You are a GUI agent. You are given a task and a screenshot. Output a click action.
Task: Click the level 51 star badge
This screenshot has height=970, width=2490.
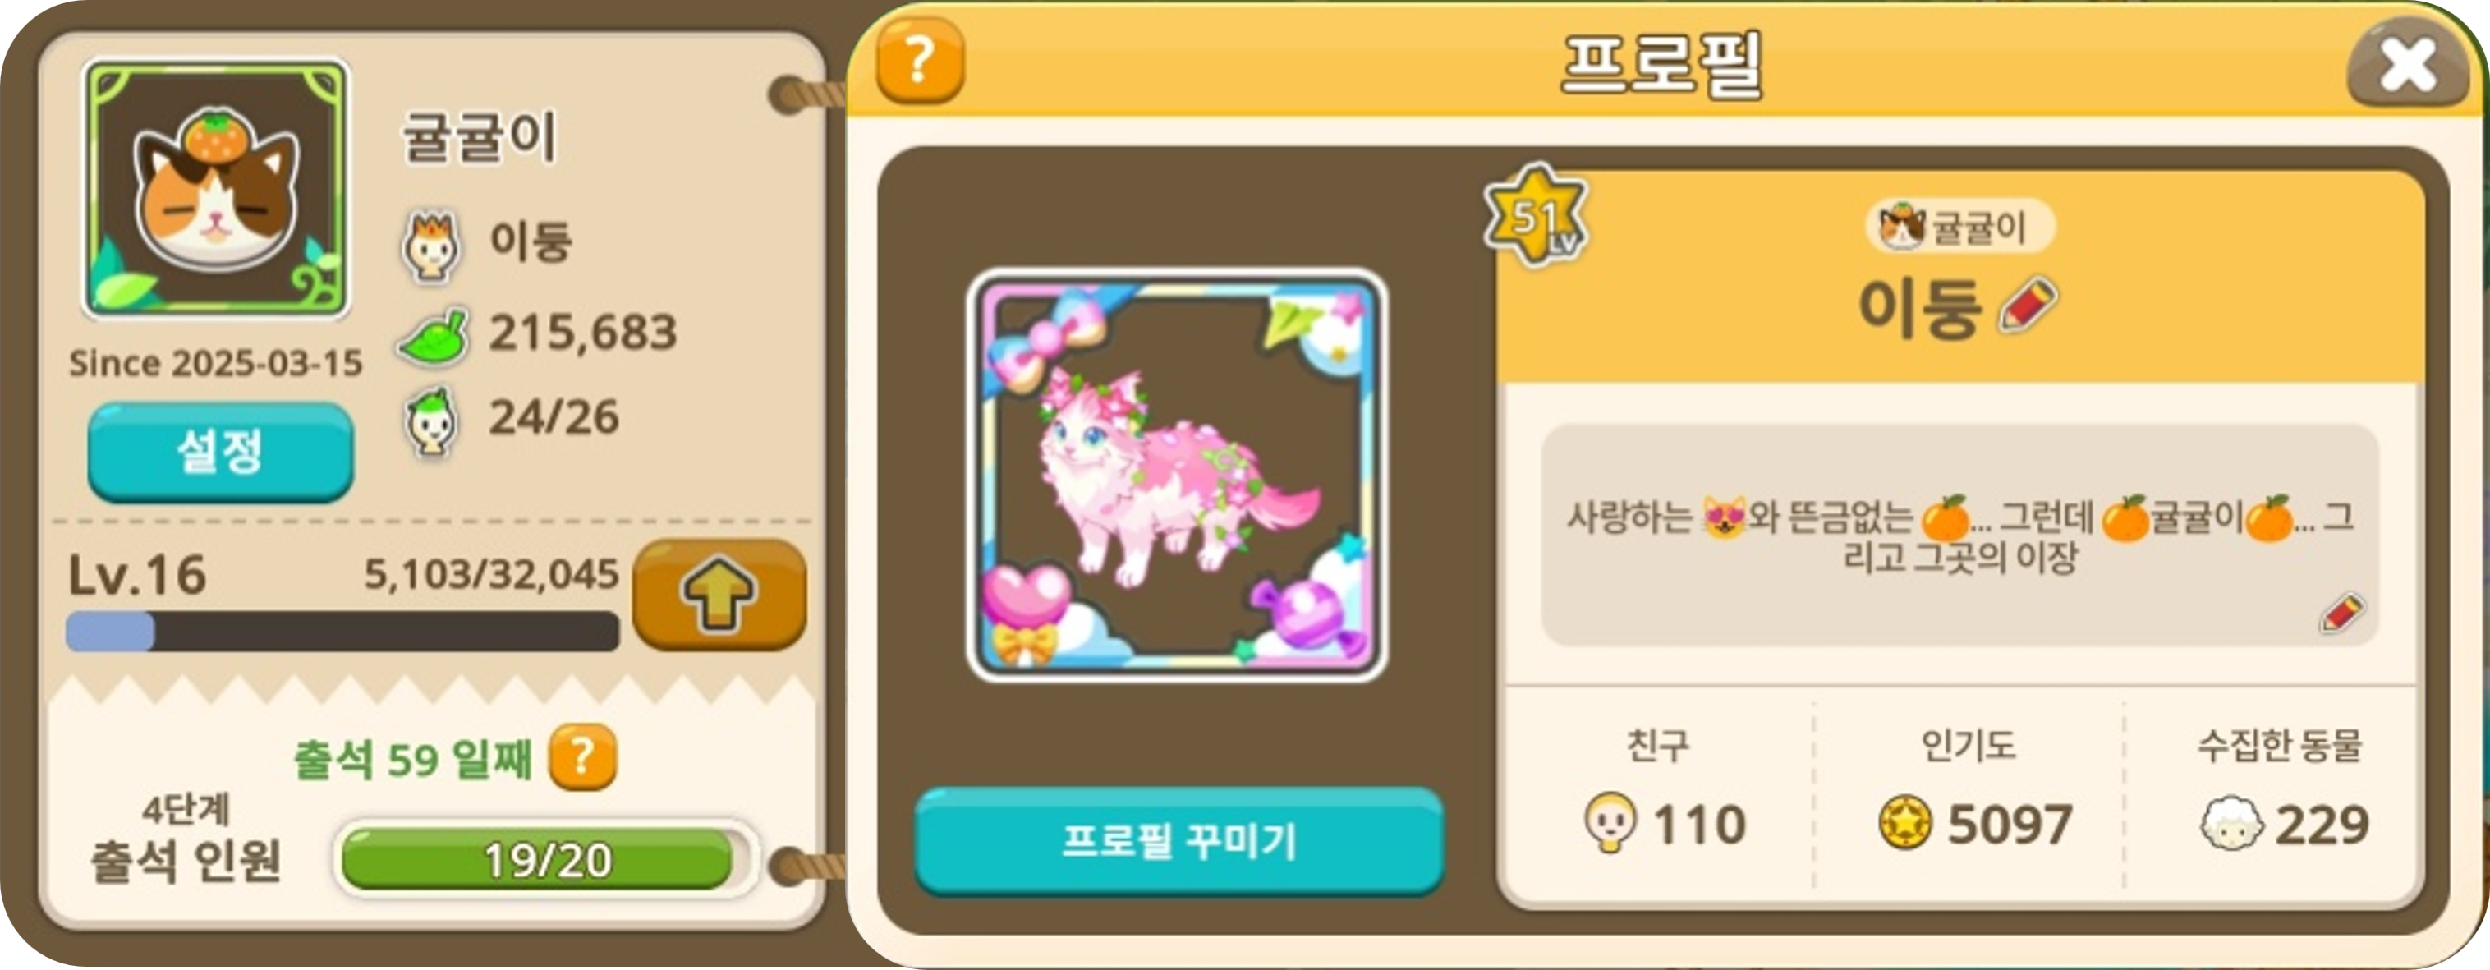1537,218
